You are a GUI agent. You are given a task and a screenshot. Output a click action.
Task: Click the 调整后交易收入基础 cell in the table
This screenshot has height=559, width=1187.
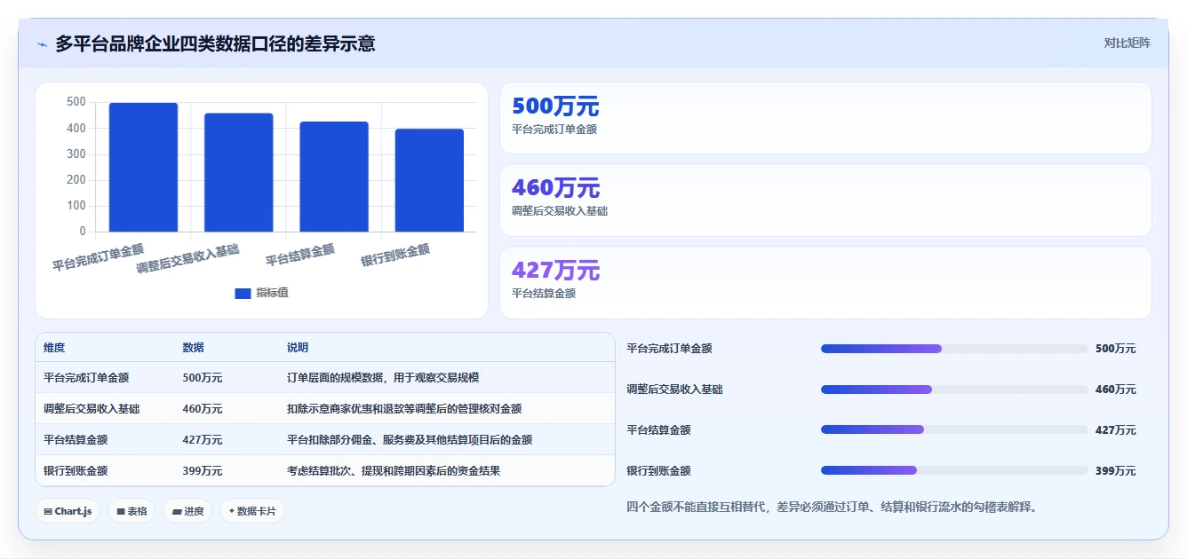pos(92,409)
